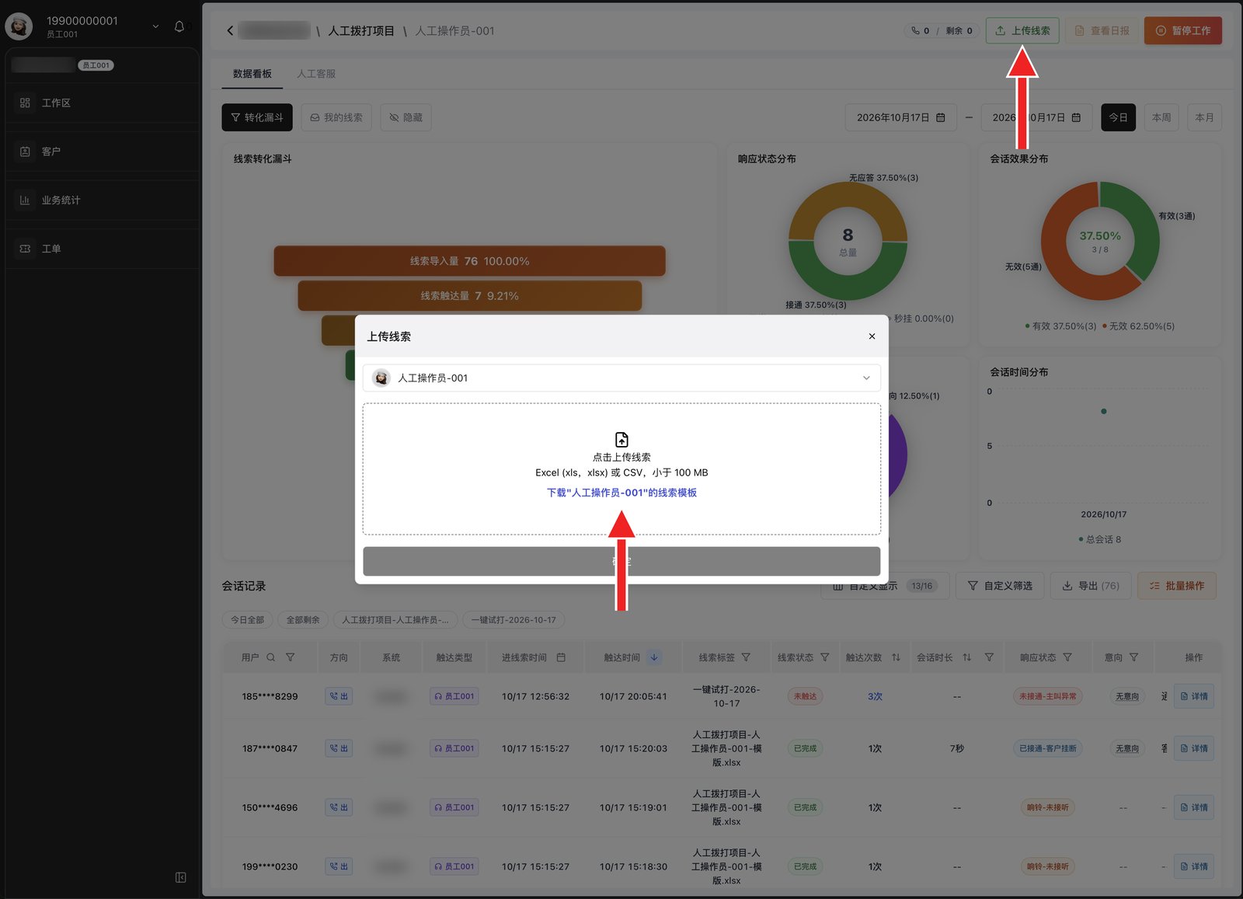The width and height of the screenshot is (1243, 899).
Task: Click the 工单 sidebar icon
Action: click(25, 249)
